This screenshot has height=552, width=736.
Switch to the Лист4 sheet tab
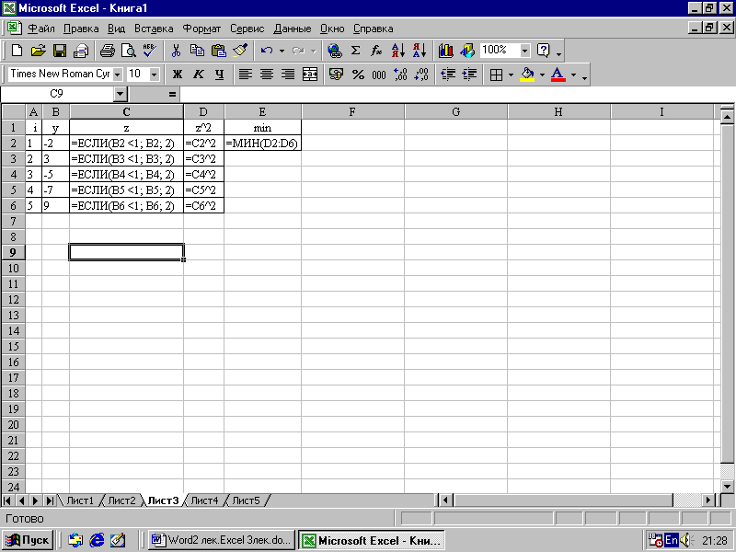204,500
